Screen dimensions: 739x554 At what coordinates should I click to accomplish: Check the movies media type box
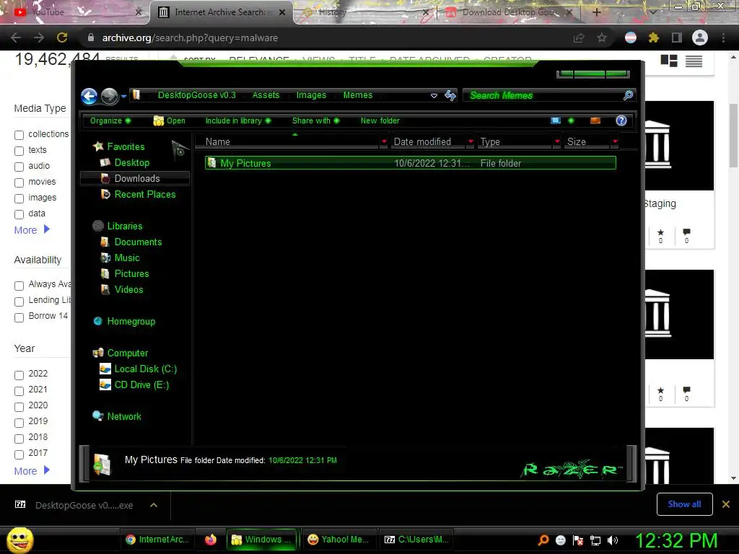19,183
